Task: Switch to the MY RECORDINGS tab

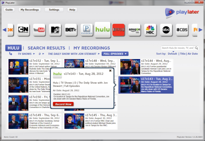Action: (91, 48)
